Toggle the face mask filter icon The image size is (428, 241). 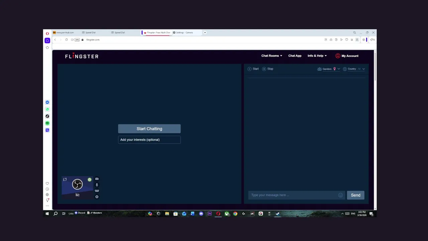tap(97, 191)
